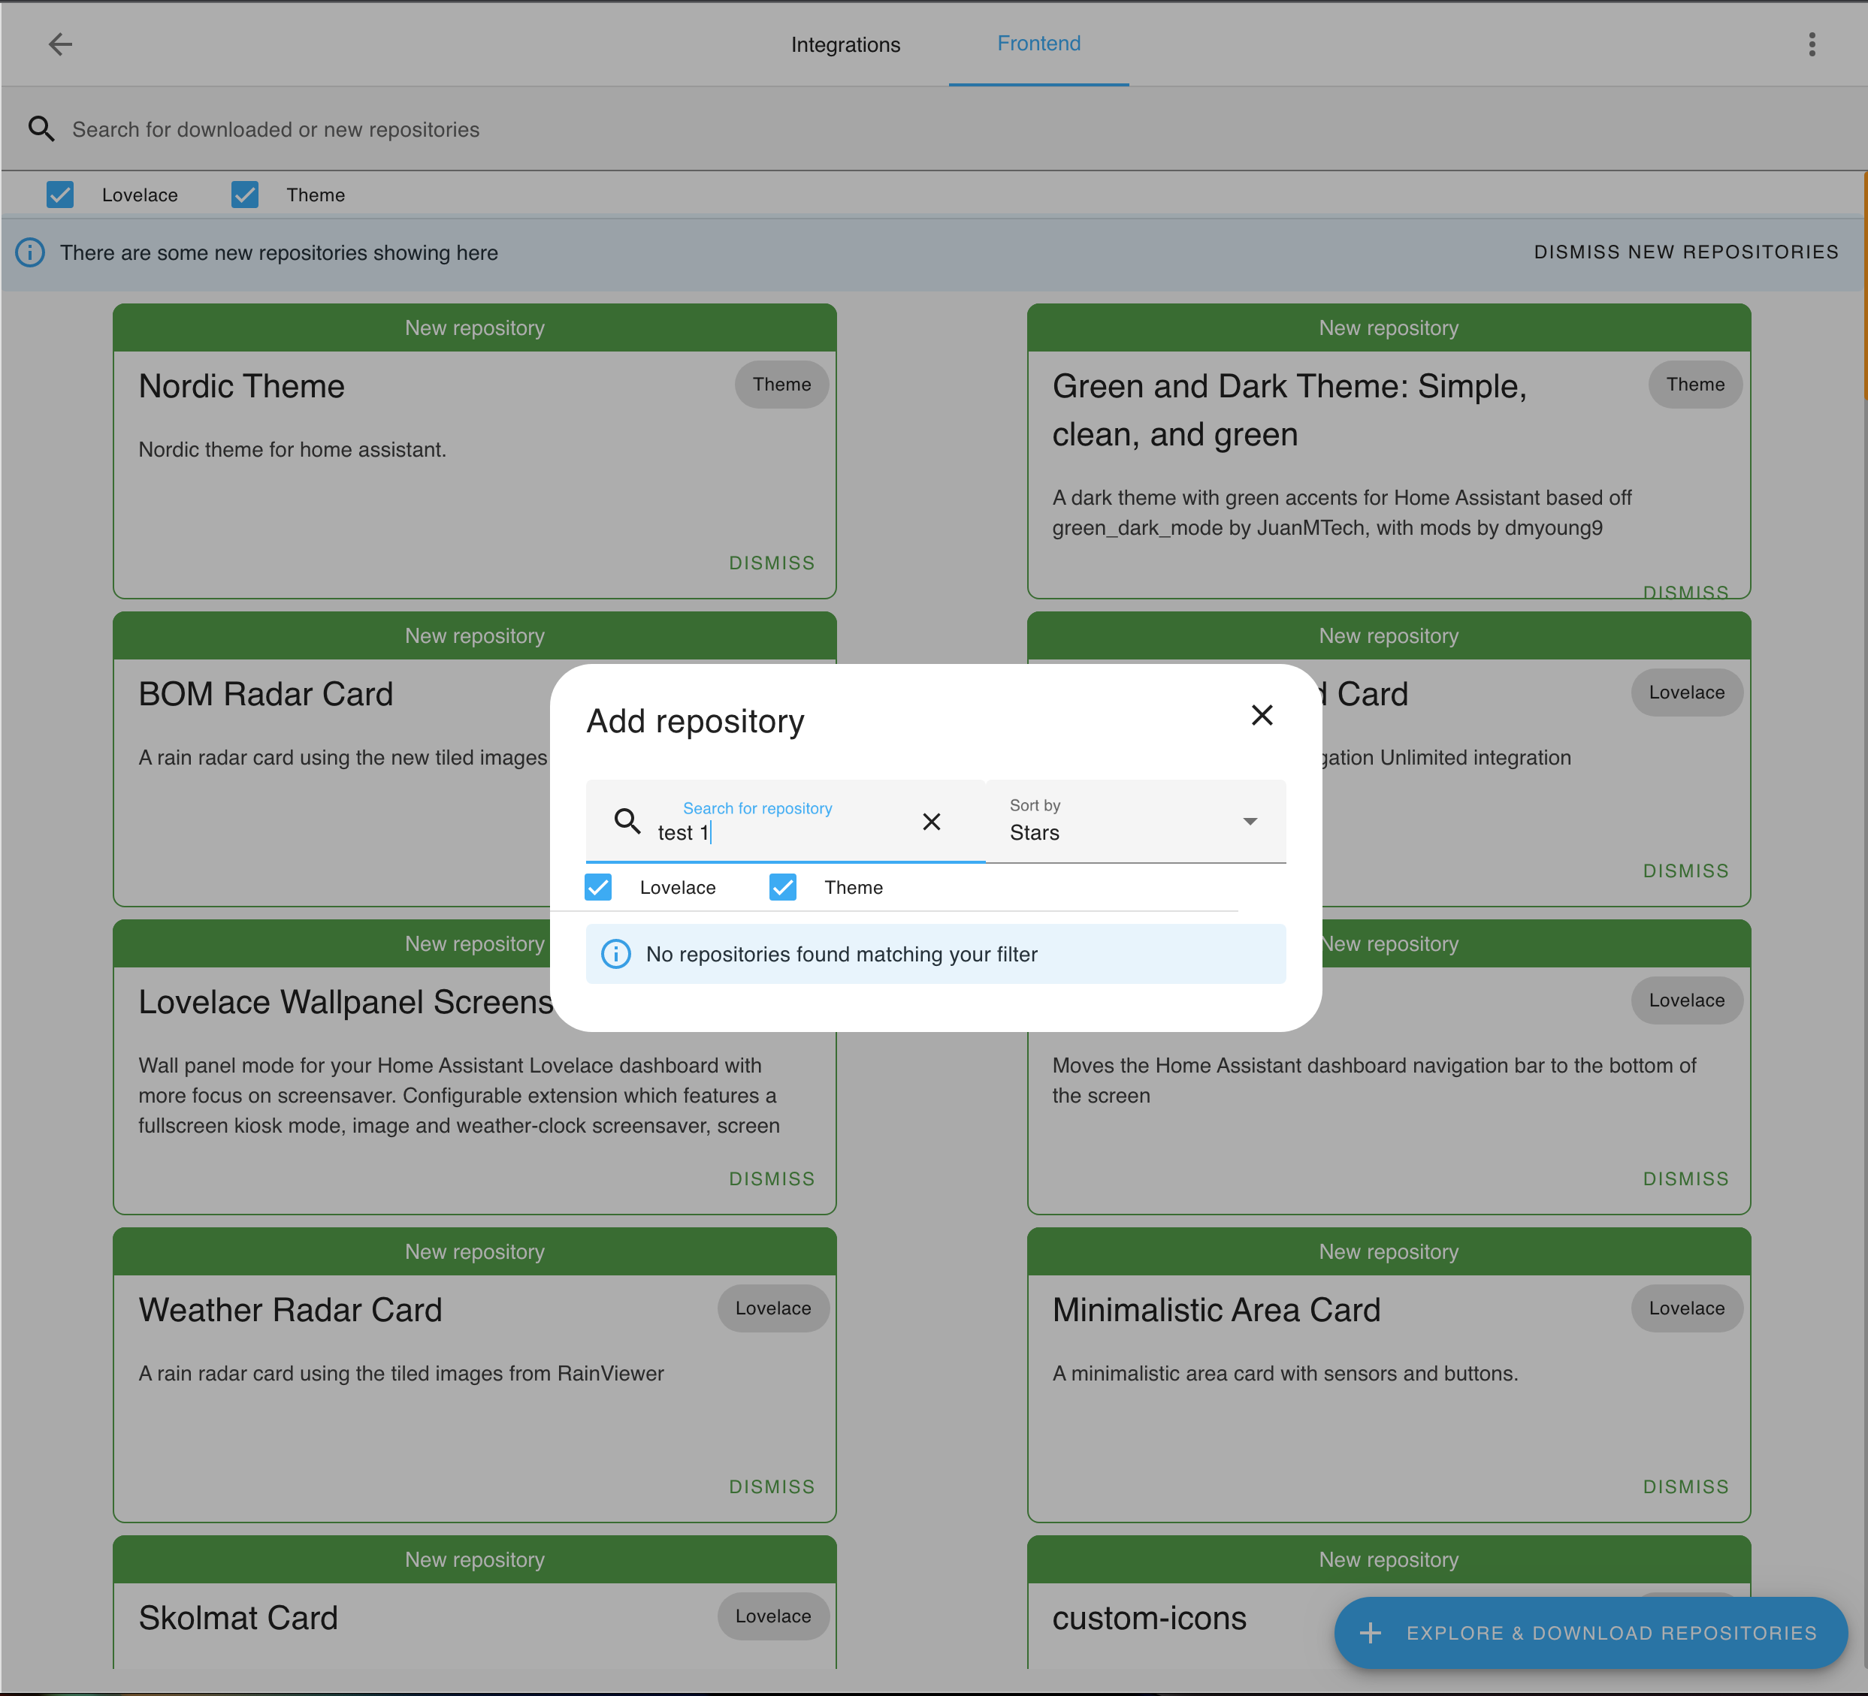The height and width of the screenshot is (1696, 1868).
Task: Dismiss the Nordic Theme card
Action: (771, 563)
